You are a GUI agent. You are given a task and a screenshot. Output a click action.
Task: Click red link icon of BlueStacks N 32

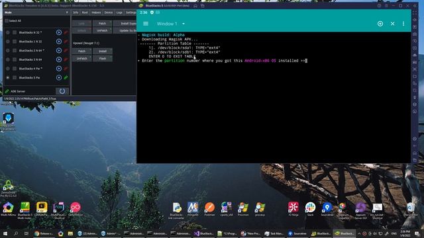coord(66,32)
